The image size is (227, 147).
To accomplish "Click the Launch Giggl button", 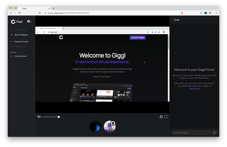I will coord(138,38).
